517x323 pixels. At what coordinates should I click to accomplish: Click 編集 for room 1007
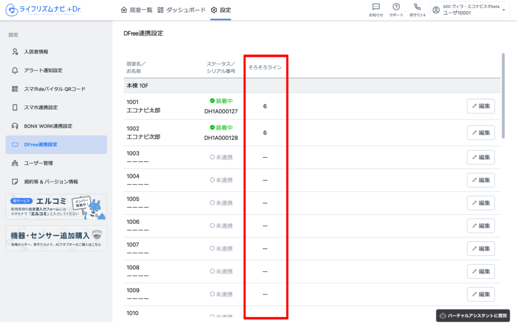tap(481, 248)
